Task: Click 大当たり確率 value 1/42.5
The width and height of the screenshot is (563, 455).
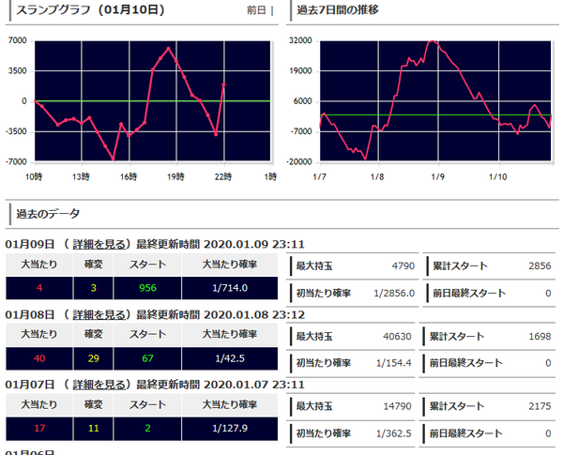Action: [230, 358]
